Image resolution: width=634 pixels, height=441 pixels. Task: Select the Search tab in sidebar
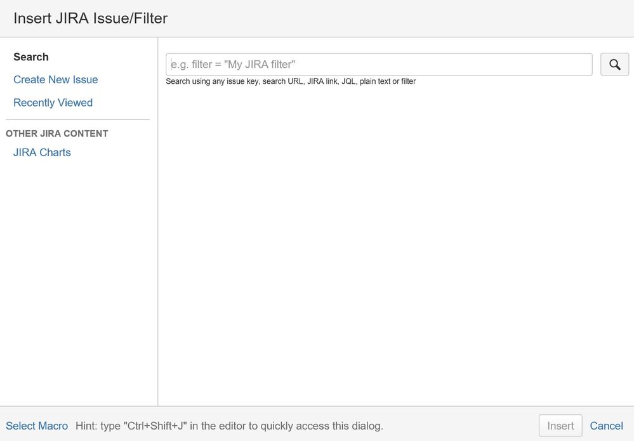pyautogui.click(x=30, y=57)
